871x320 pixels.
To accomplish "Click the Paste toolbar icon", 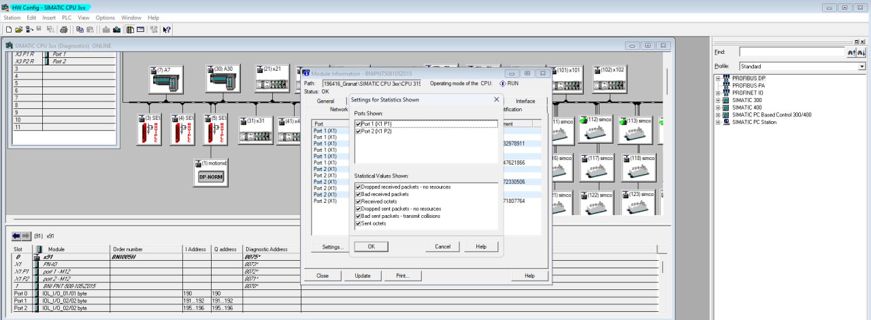I will click(x=90, y=30).
